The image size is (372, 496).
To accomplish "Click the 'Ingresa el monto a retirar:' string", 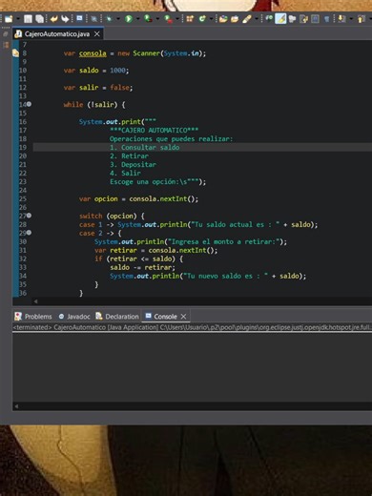I will [224, 241].
